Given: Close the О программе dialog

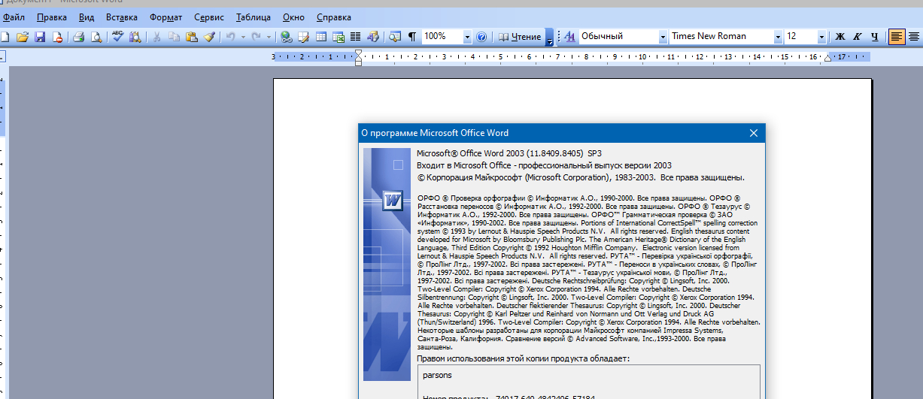Looking at the screenshot, I should (754, 133).
